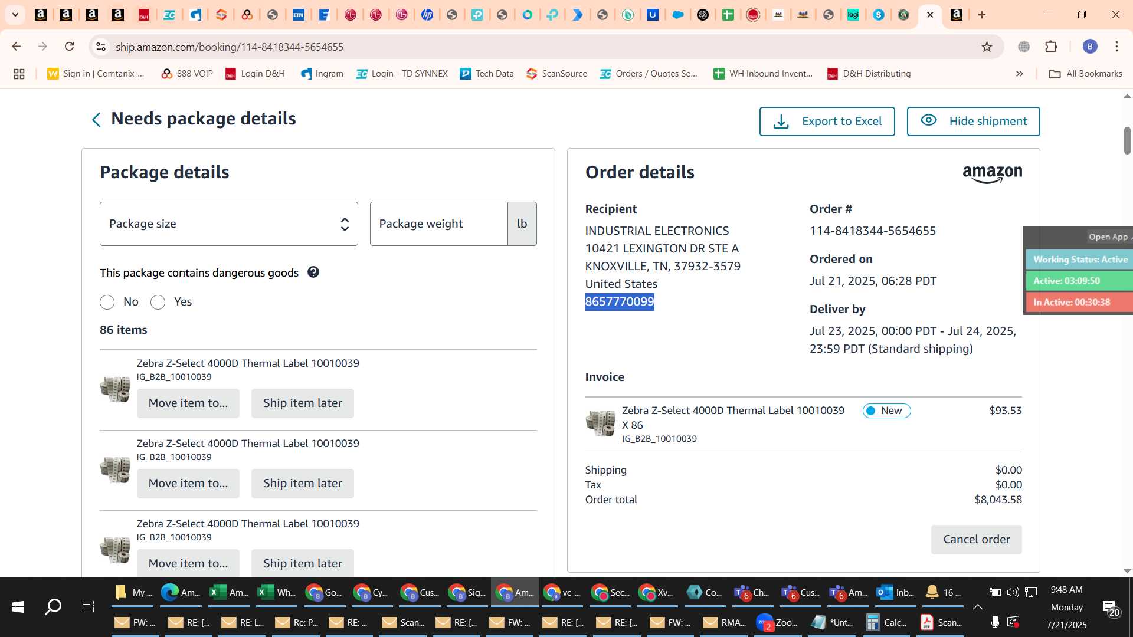The width and height of the screenshot is (1133, 637).
Task: Click the Amazon logo in Order details
Action: (992, 173)
